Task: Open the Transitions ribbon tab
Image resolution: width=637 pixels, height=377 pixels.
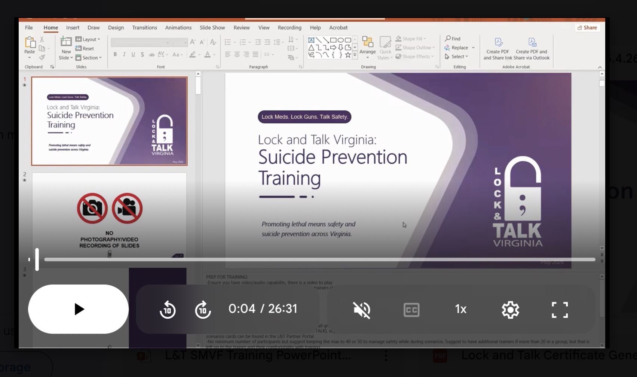Action: (144, 28)
